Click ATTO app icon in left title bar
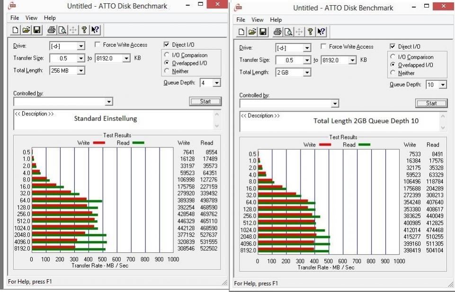Viewport: 455px width, 292px height. [x=12, y=5]
